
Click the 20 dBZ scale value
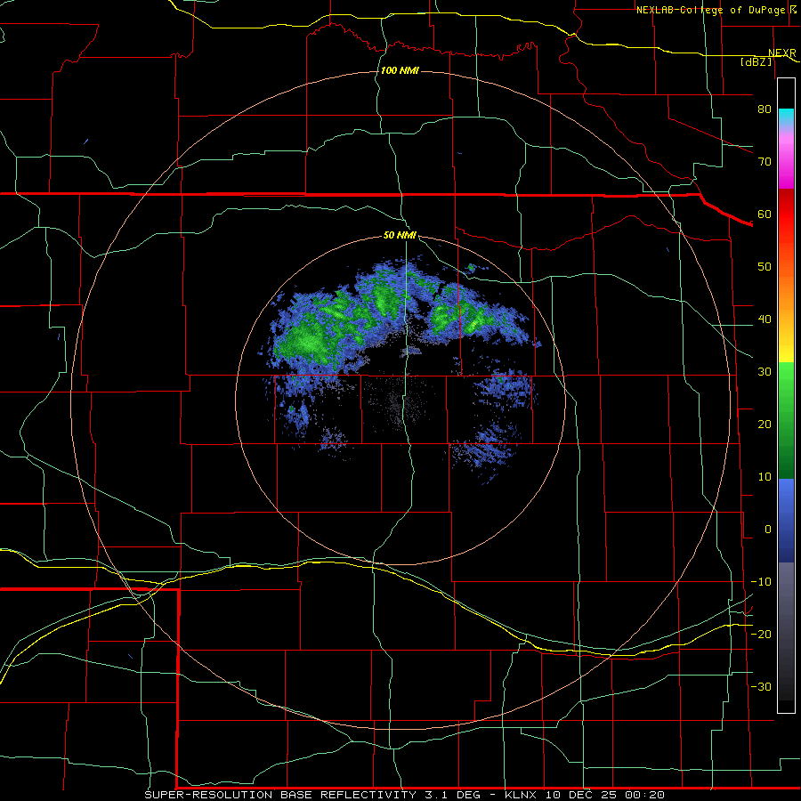pyautogui.click(x=765, y=424)
